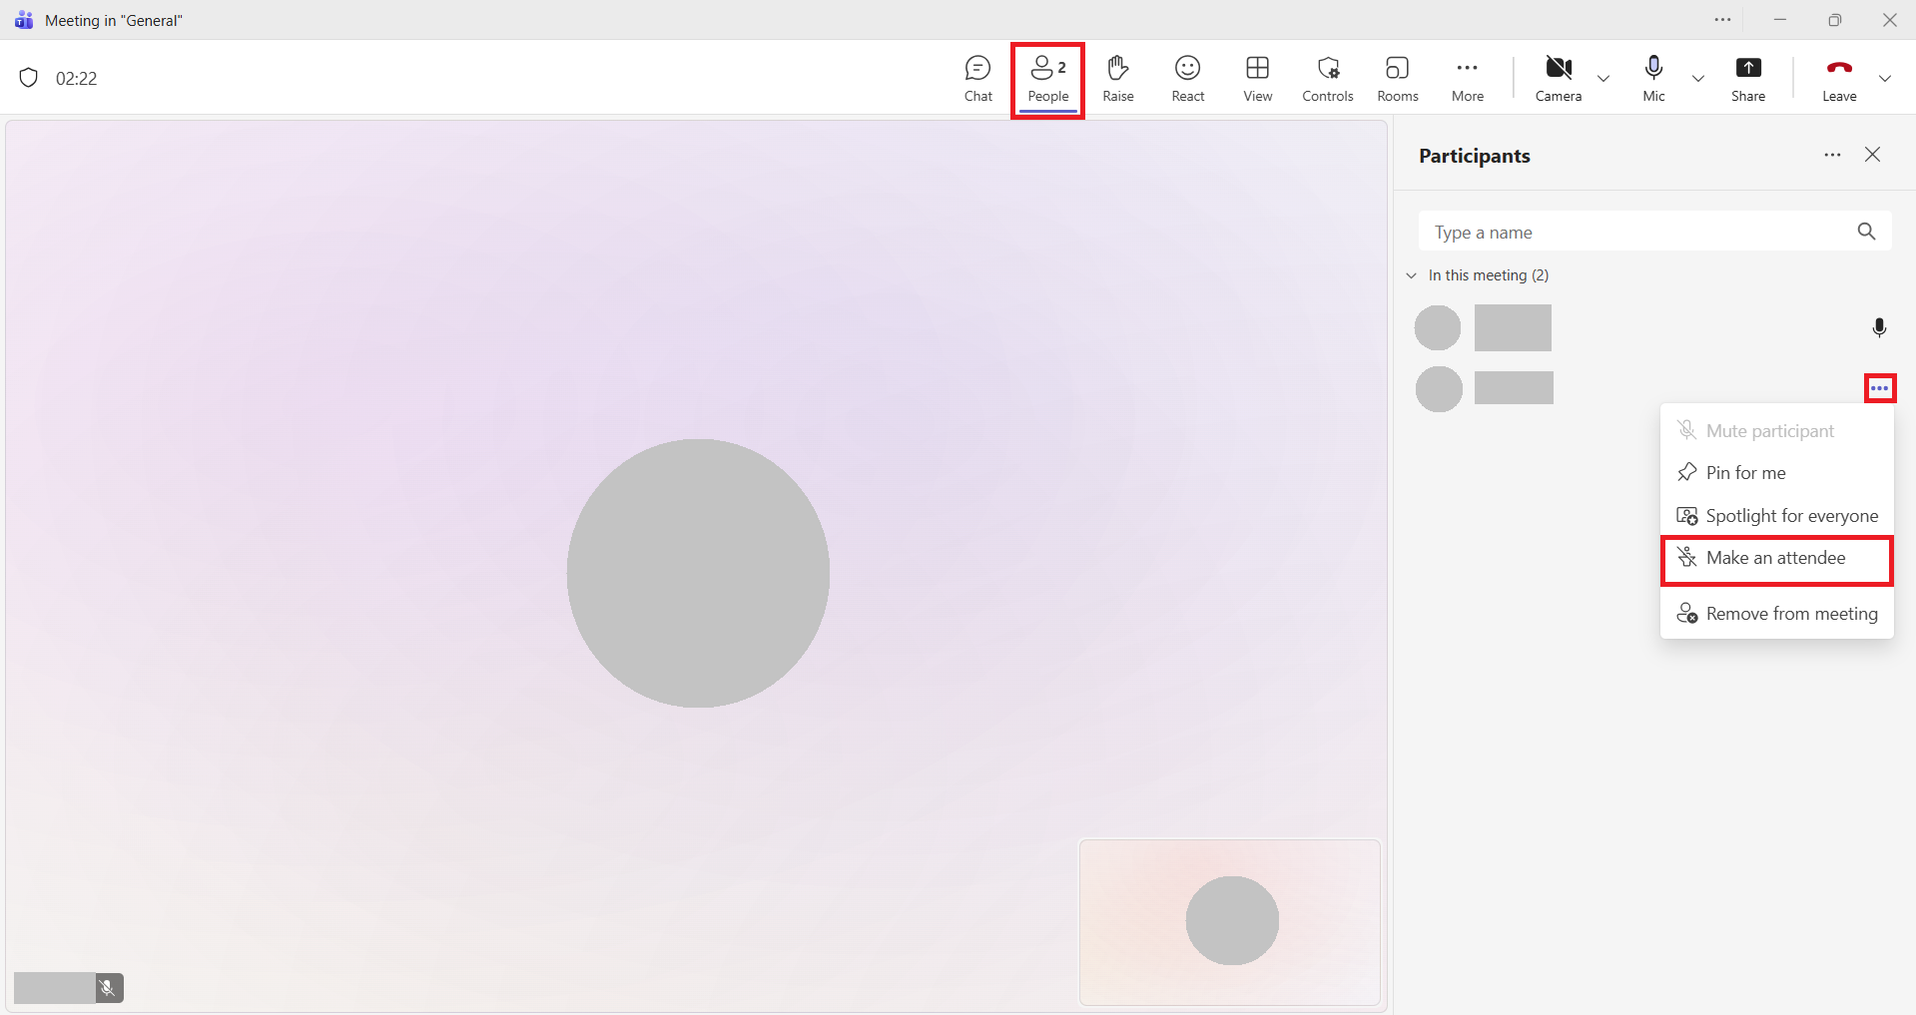
Task: Open meeting Controls
Action: (1327, 79)
